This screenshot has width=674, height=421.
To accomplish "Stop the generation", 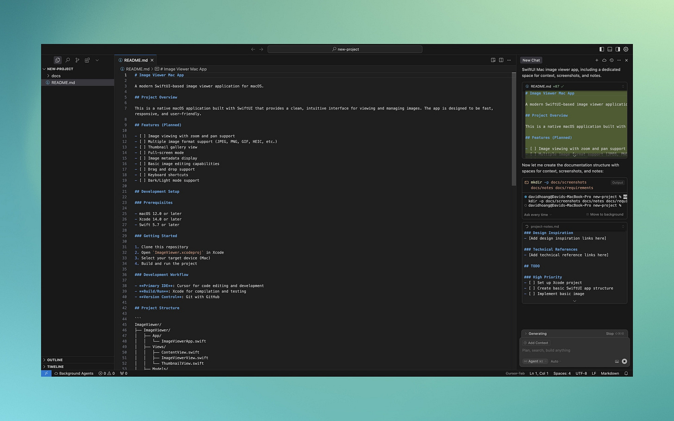I will (615, 334).
